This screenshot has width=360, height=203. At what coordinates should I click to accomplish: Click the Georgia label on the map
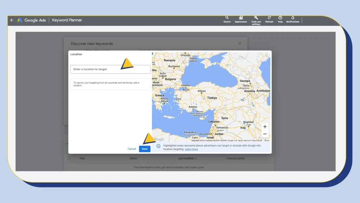245,81
